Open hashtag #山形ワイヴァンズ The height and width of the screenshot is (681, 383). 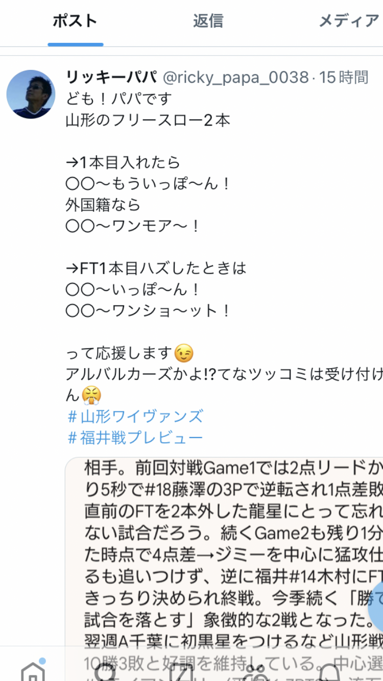(135, 417)
